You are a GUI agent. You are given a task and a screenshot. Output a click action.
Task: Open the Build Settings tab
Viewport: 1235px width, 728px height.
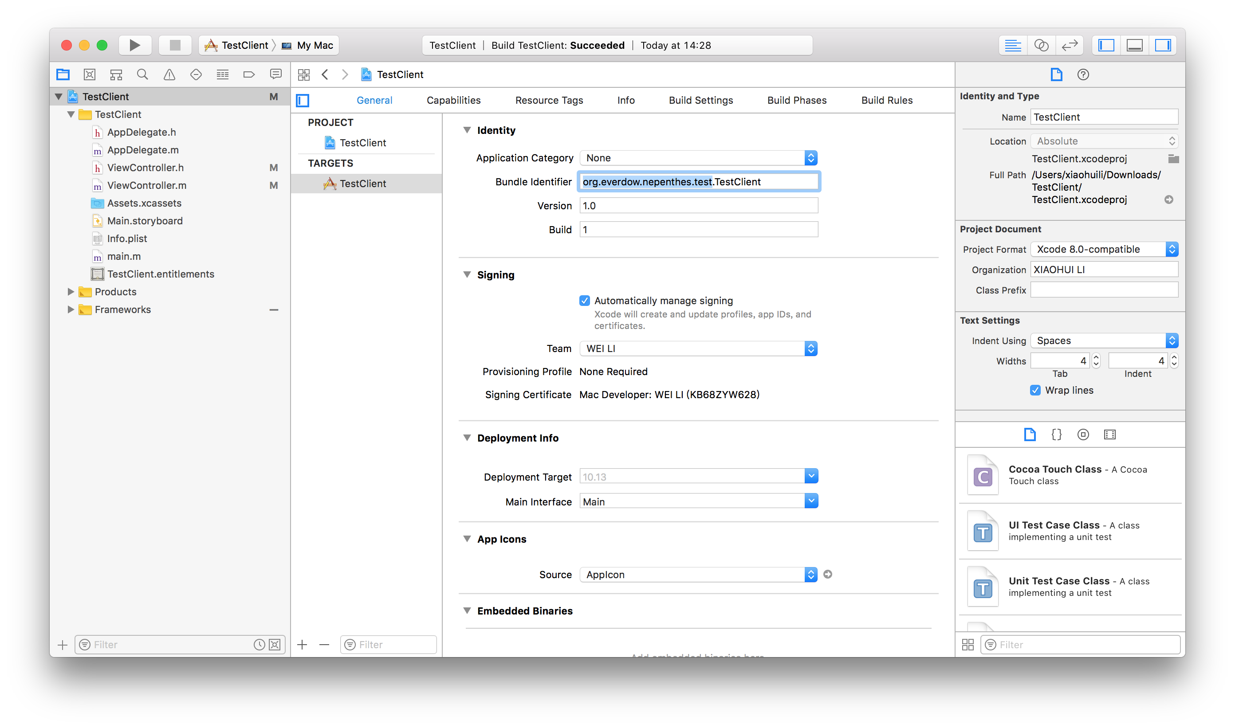click(x=700, y=101)
